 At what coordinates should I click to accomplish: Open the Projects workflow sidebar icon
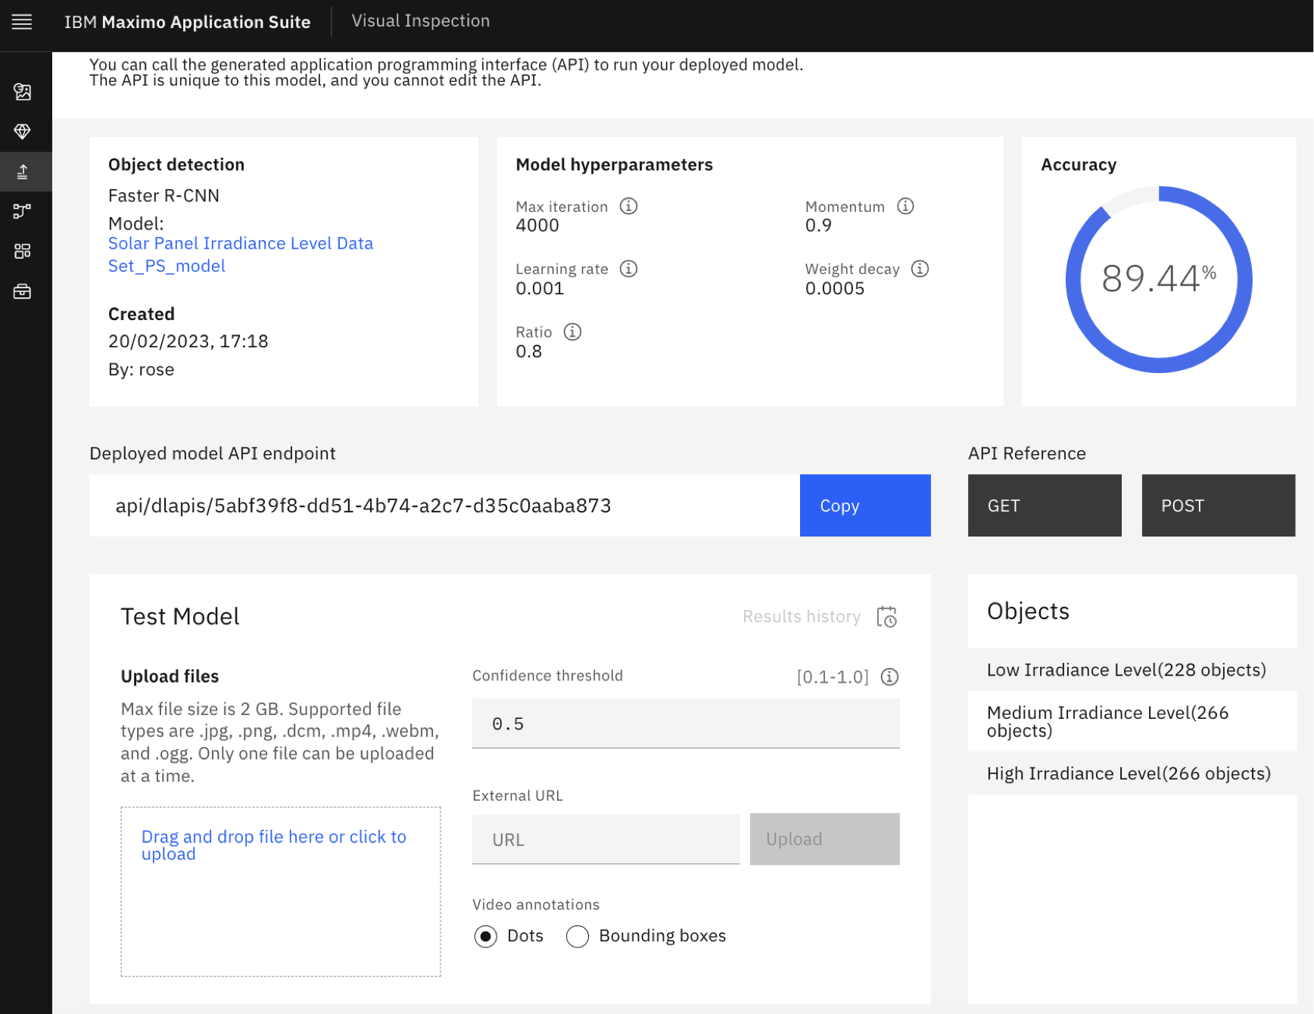point(23,211)
